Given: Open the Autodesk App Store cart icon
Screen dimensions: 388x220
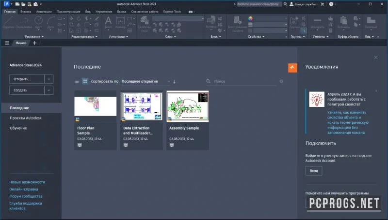Looking at the screenshot, I should [x=322, y=4].
